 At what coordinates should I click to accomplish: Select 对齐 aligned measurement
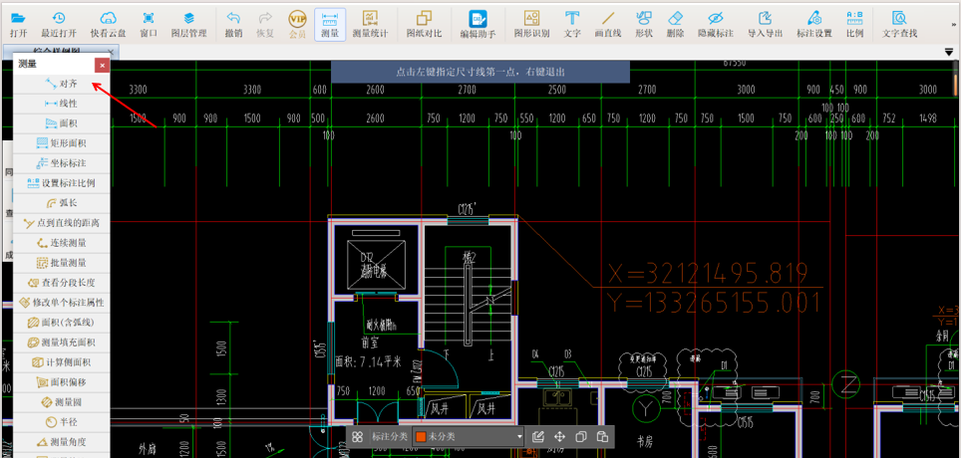61,84
